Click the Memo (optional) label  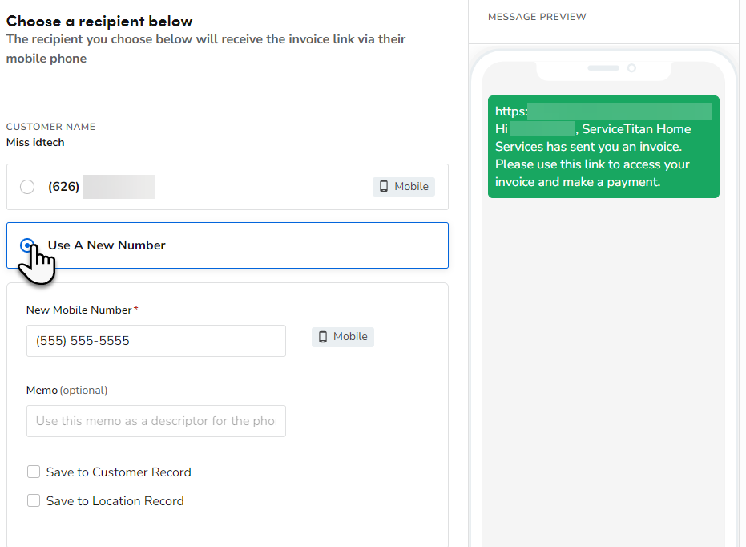[x=67, y=390]
